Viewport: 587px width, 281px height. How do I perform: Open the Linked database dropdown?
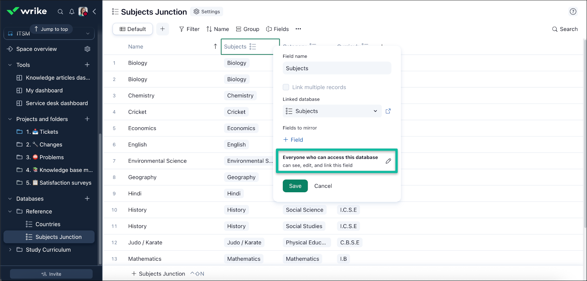coord(332,111)
